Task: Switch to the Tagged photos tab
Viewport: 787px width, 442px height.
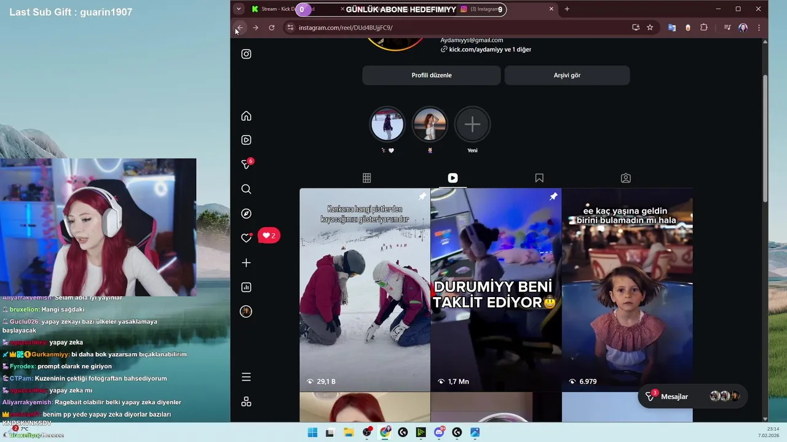Action: [x=625, y=178]
